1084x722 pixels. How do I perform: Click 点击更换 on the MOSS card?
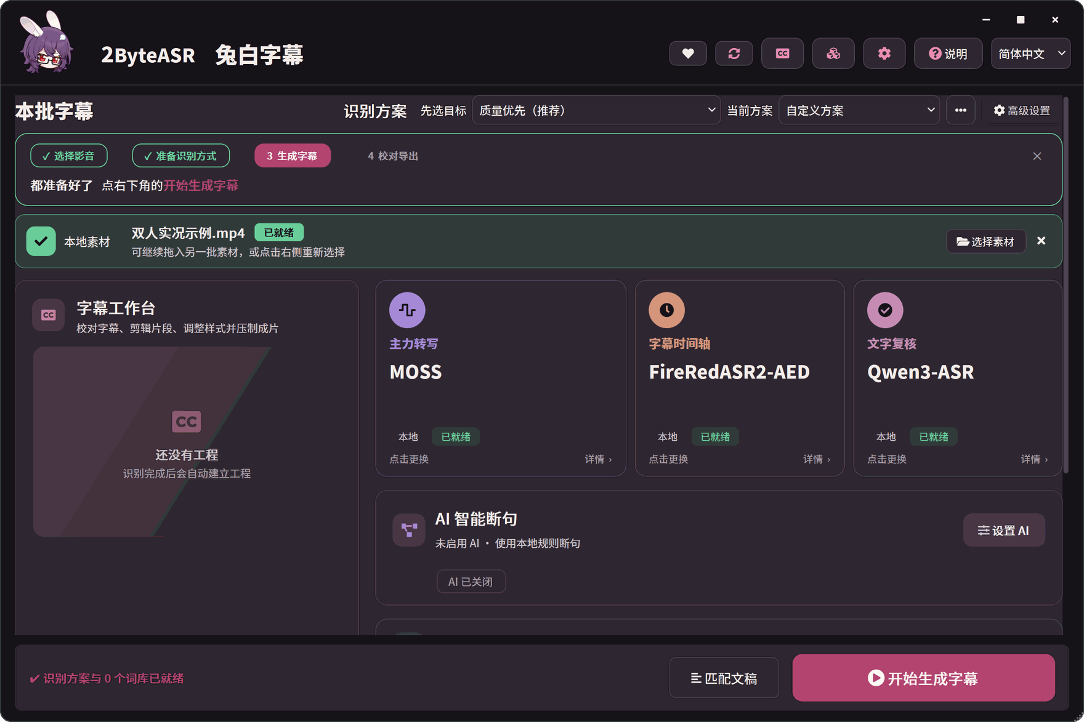[409, 459]
